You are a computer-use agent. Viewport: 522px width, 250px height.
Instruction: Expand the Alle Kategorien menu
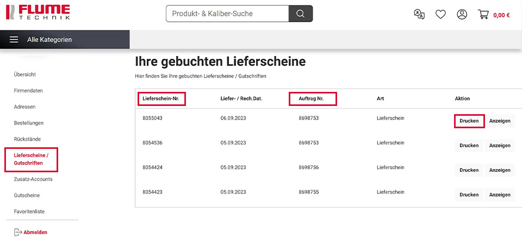(49, 40)
